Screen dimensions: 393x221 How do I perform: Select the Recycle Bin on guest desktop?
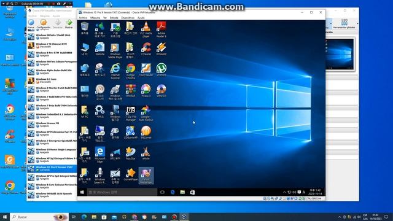coord(85,28)
